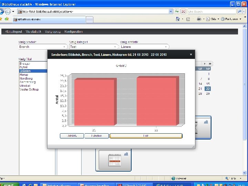
Task: Click the Udskriv button in dialog
Action: (x=72, y=136)
